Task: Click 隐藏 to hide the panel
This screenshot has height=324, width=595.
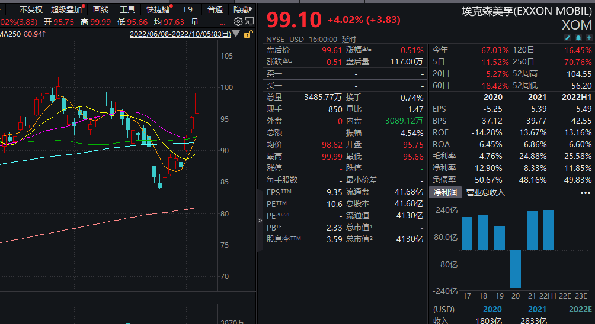Action: [243, 9]
